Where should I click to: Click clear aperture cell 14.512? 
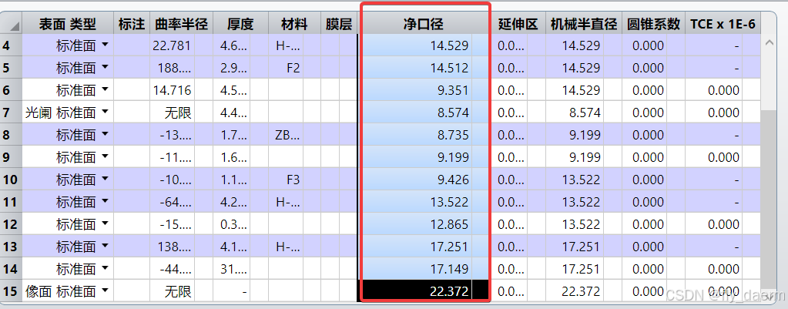417,68
